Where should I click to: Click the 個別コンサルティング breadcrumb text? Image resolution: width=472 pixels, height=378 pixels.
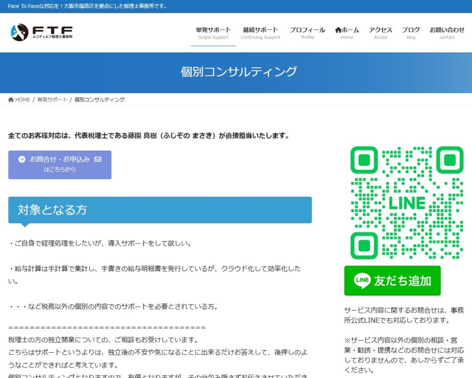click(100, 100)
